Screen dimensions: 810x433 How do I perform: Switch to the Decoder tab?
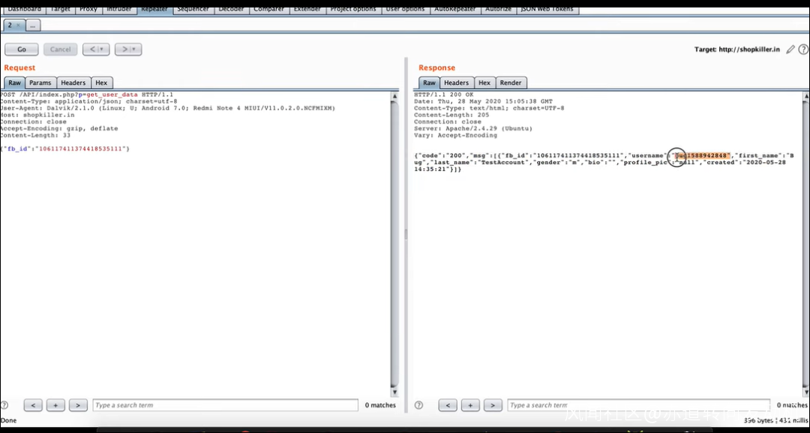231,9
